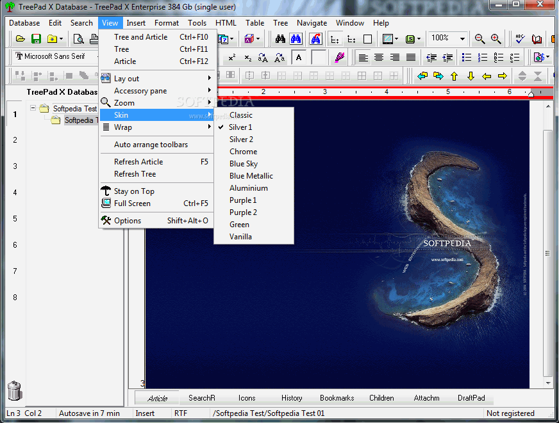Choose the Vanilla skin
559x423 pixels.
(x=254, y=237)
